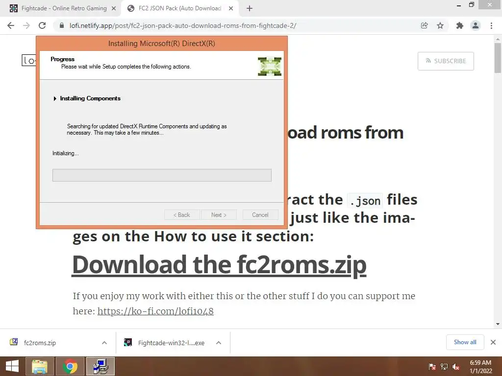The height and width of the screenshot is (376, 502).
Task: Click the muted volume tray icon
Action: click(x=456, y=366)
